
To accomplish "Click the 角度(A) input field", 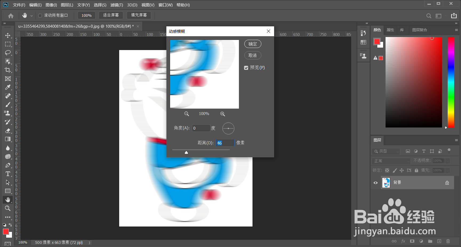I will [201, 128].
